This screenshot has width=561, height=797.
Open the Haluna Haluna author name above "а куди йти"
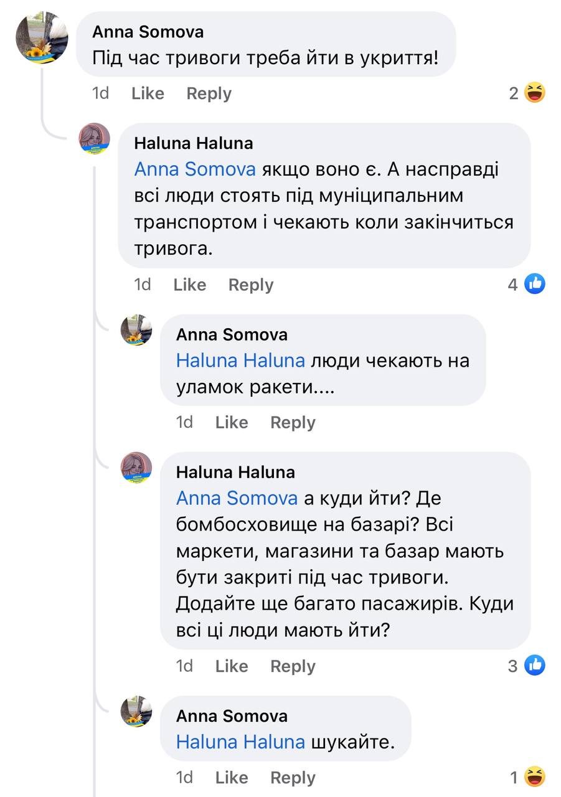pyautogui.click(x=235, y=472)
